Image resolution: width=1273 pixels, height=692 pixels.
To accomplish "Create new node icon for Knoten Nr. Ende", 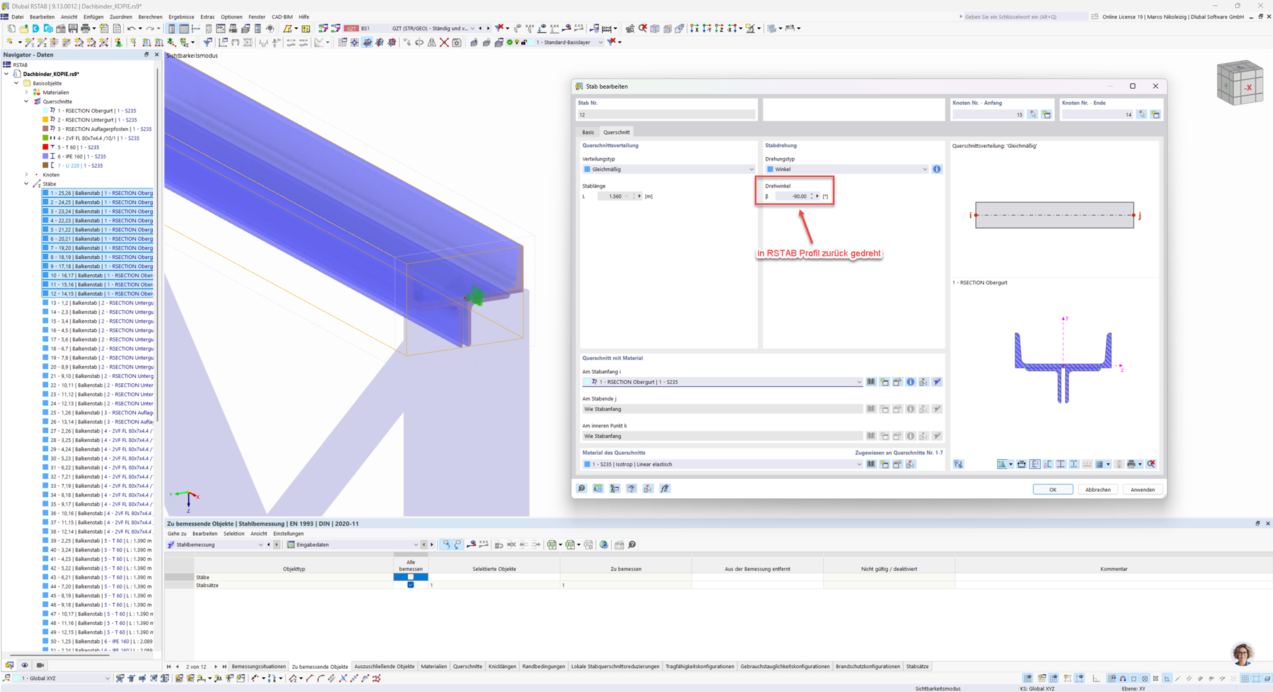I will coord(1155,115).
